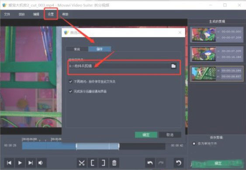Select the third generated clip thumbnail
246x170 pixels.
point(204,73)
